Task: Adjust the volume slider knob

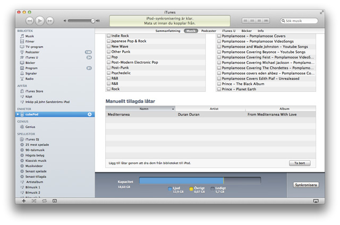Action: tap(93, 21)
